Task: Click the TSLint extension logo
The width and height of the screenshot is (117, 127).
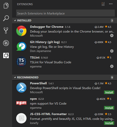Action: click(x=21, y=62)
